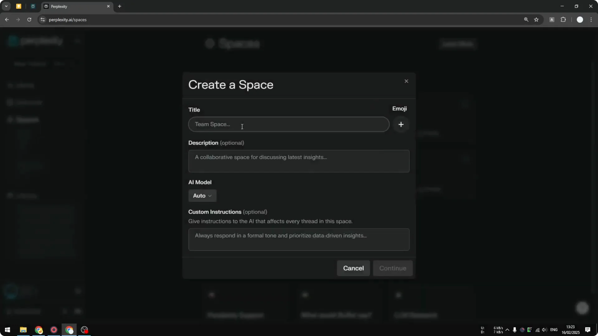Open the AI Model dropdown showing Auto
Image resolution: width=598 pixels, height=336 pixels.
click(202, 196)
